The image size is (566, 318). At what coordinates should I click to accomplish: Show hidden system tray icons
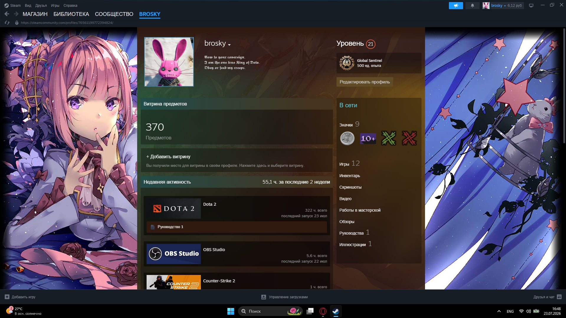click(x=499, y=311)
